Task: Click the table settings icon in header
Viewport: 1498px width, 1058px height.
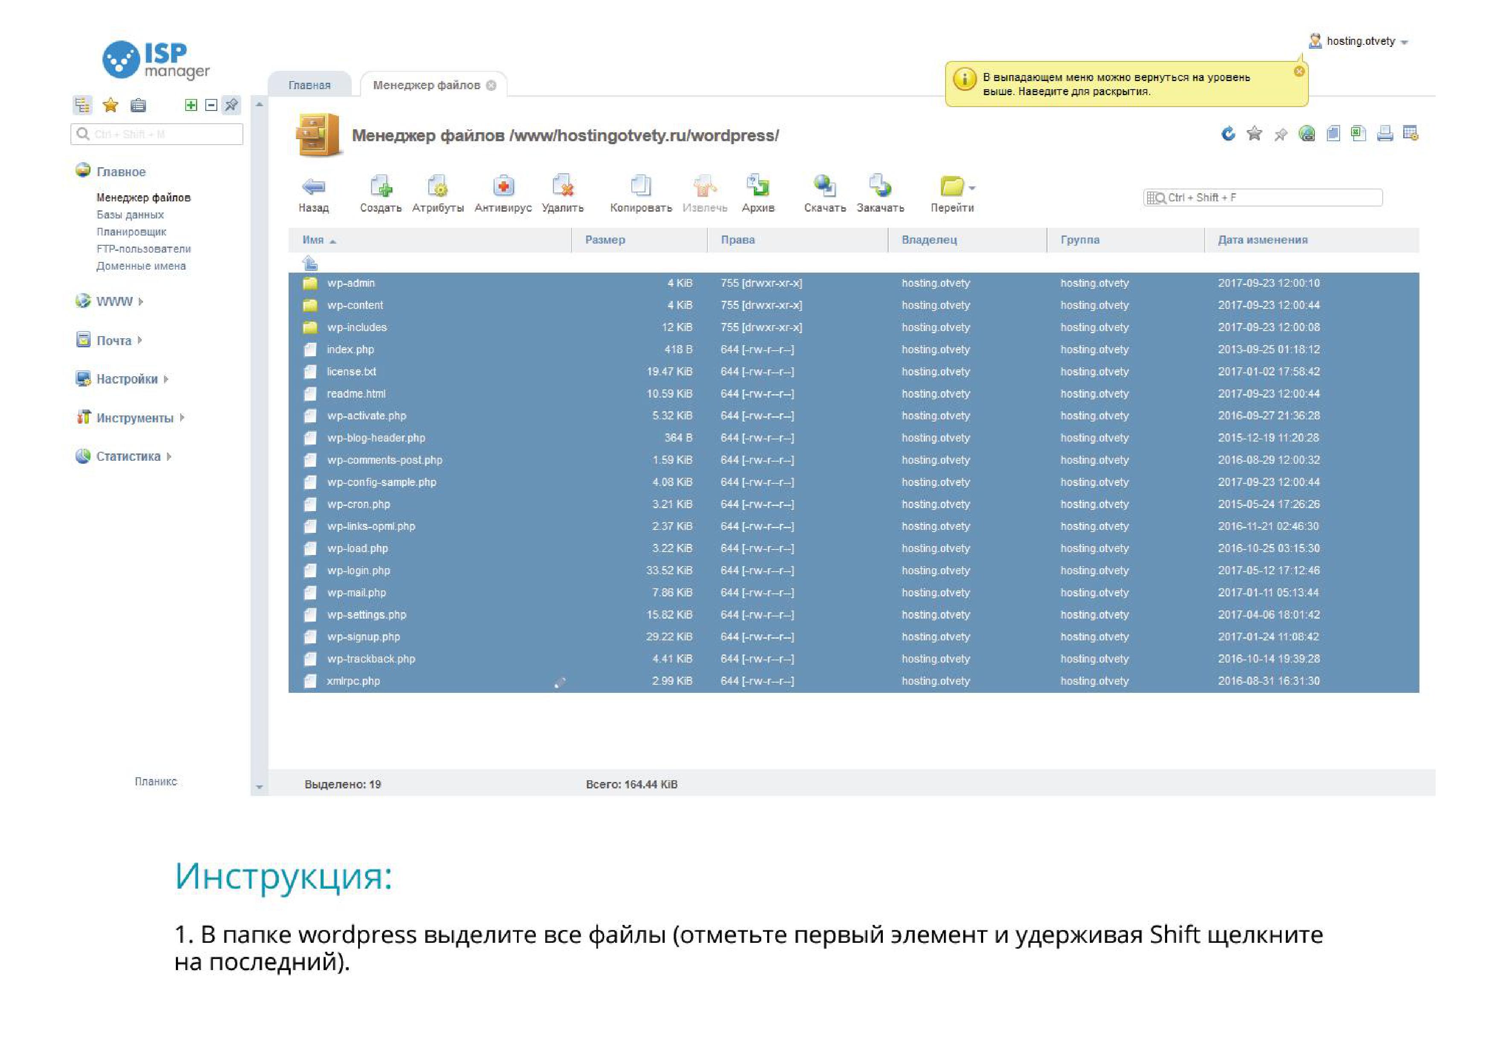Action: (x=1410, y=133)
